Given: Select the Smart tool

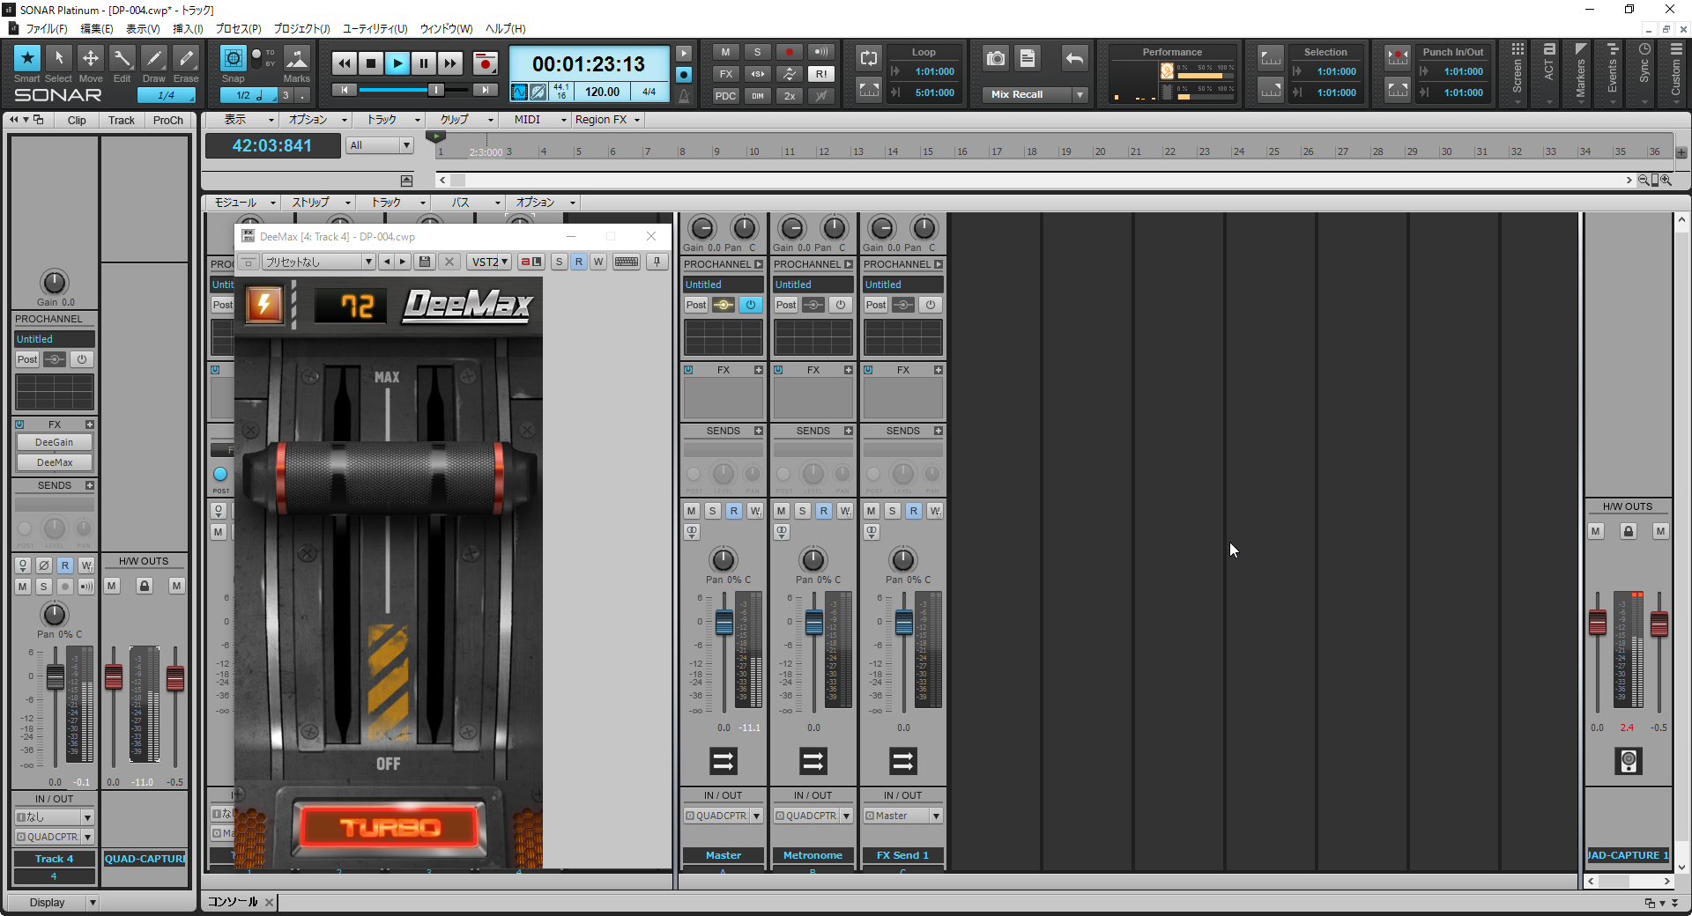Looking at the screenshot, I should 27,59.
